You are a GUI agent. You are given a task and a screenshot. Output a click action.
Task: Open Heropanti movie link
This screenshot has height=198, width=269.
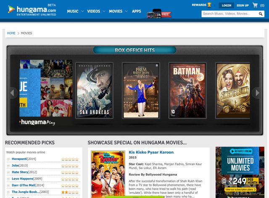click(x=19, y=159)
